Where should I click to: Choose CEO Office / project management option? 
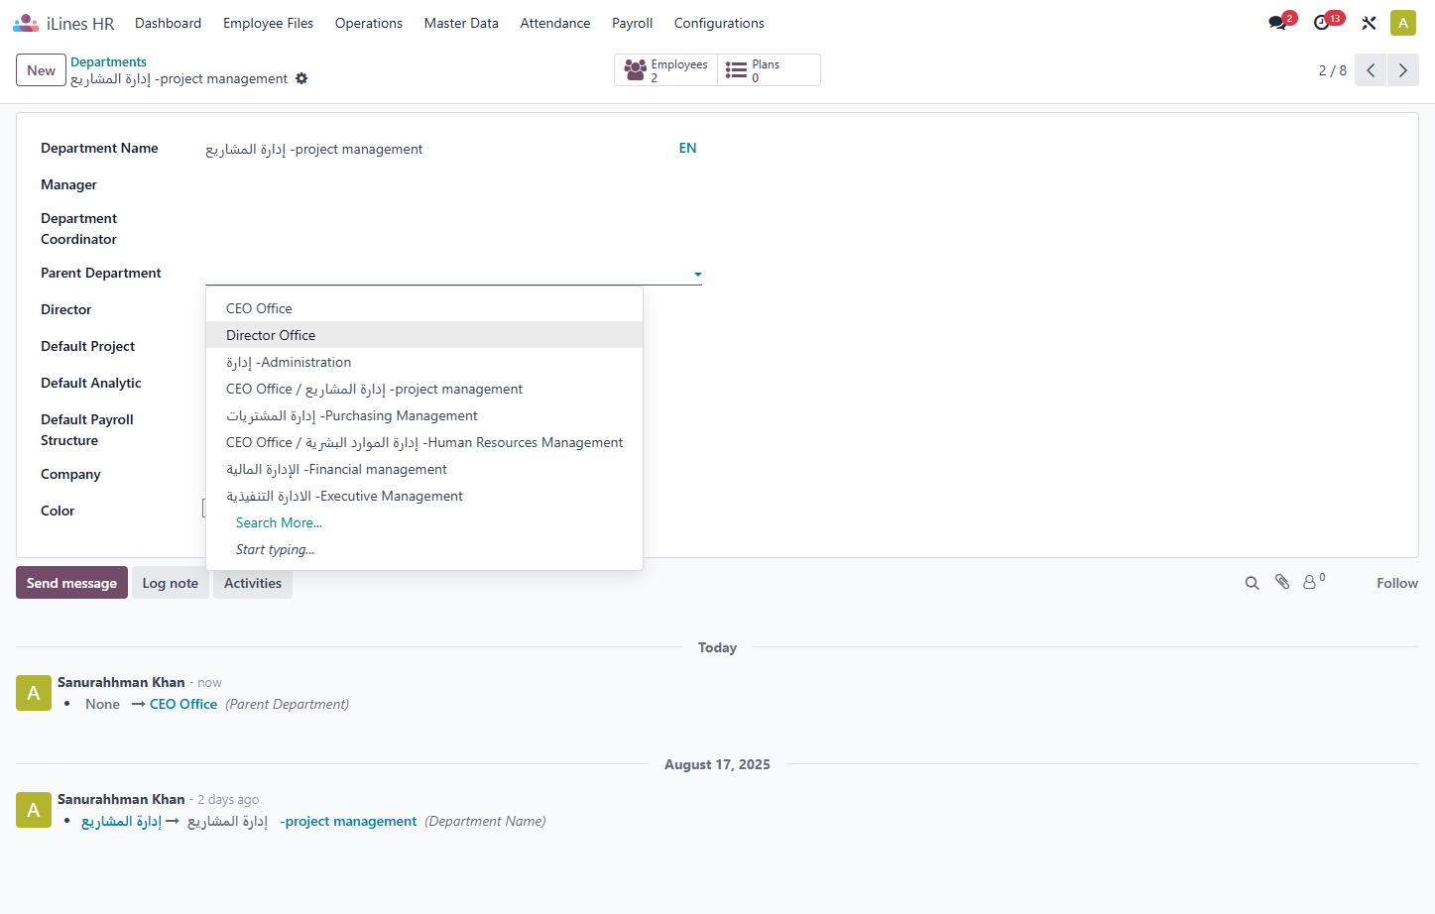[424, 389]
